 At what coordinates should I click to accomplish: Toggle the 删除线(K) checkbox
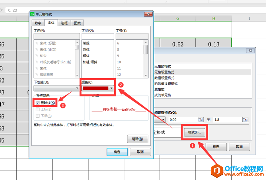pos(38,103)
